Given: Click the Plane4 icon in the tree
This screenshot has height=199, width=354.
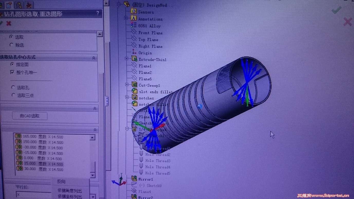Looking at the screenshot, I should pos(134,191).
